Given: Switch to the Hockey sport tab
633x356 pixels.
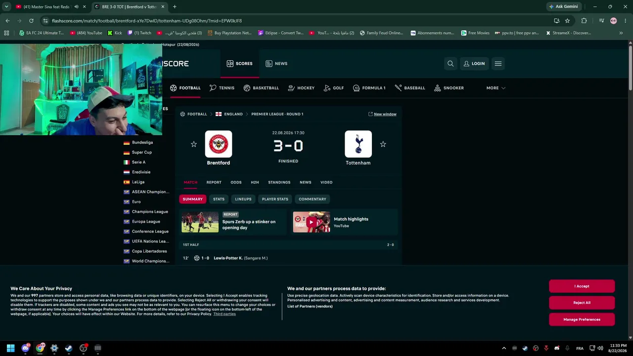Looking at the screenshot, I should [301, 88].
